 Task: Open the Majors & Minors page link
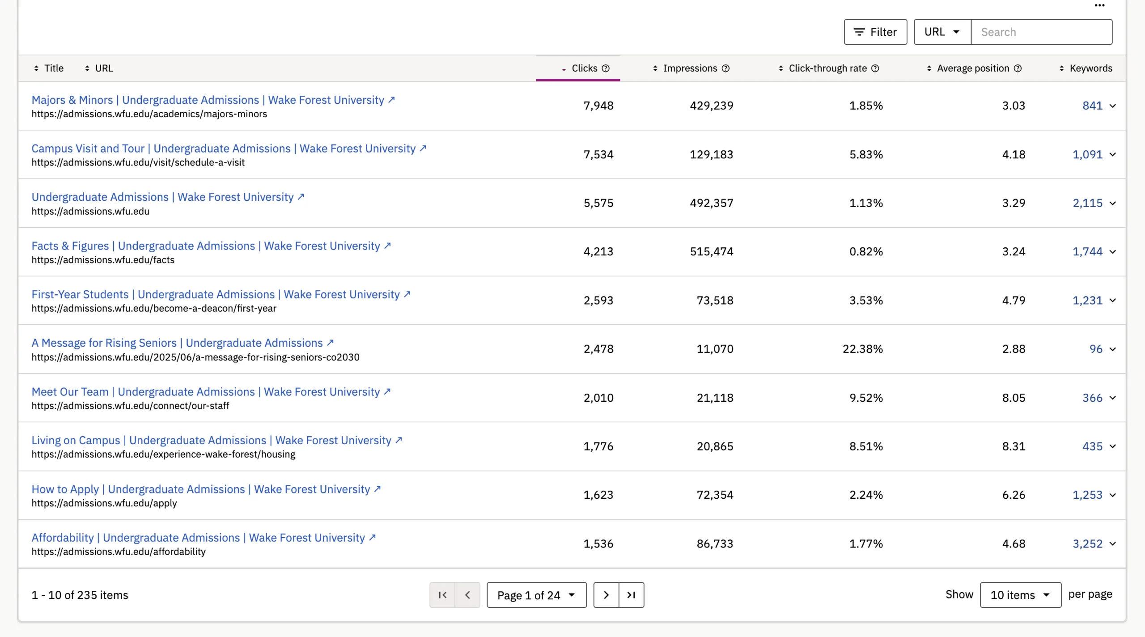coord(213,100)
